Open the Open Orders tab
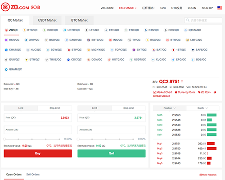Screen dimensions: 225x180 coord(14,175)
